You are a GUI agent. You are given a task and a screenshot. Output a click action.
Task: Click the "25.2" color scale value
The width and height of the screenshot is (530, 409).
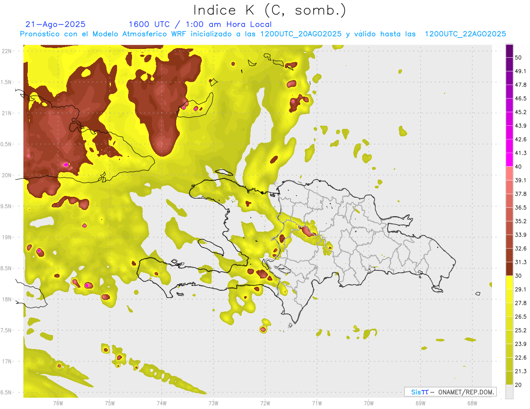pos(521,330)
